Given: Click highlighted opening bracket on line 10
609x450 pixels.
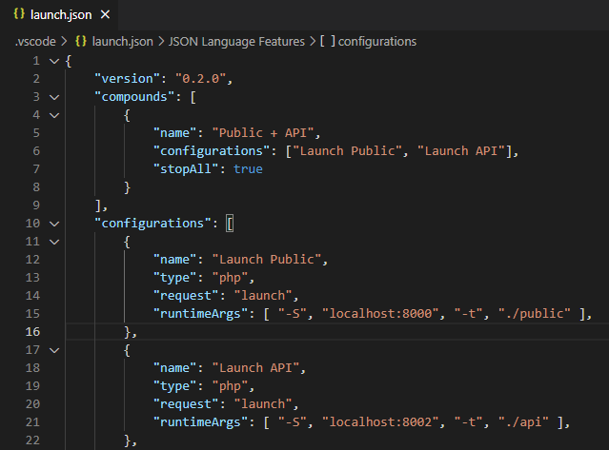Looking at the screenshot, I should tap(230, 224).
